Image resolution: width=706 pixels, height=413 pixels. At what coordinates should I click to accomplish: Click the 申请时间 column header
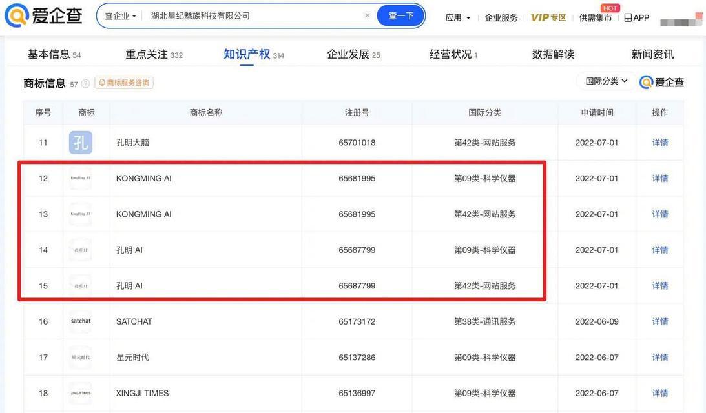pos(597,112)
